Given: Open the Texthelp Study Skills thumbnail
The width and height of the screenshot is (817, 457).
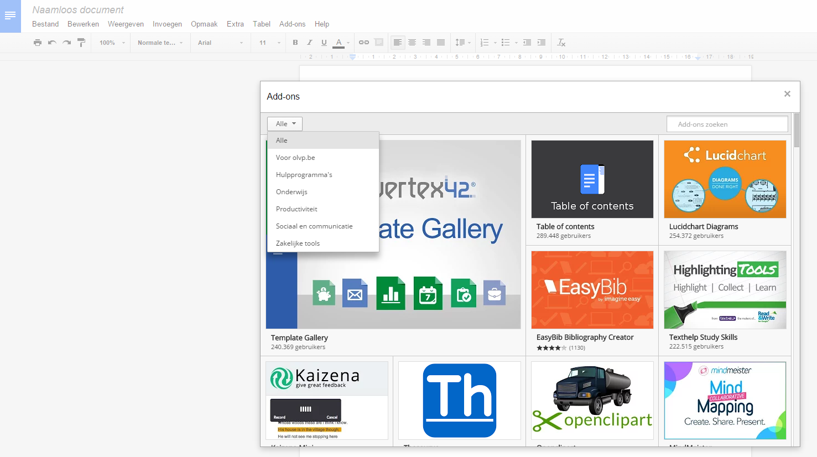Looking at the screenshot, I should tap(725, 290).
